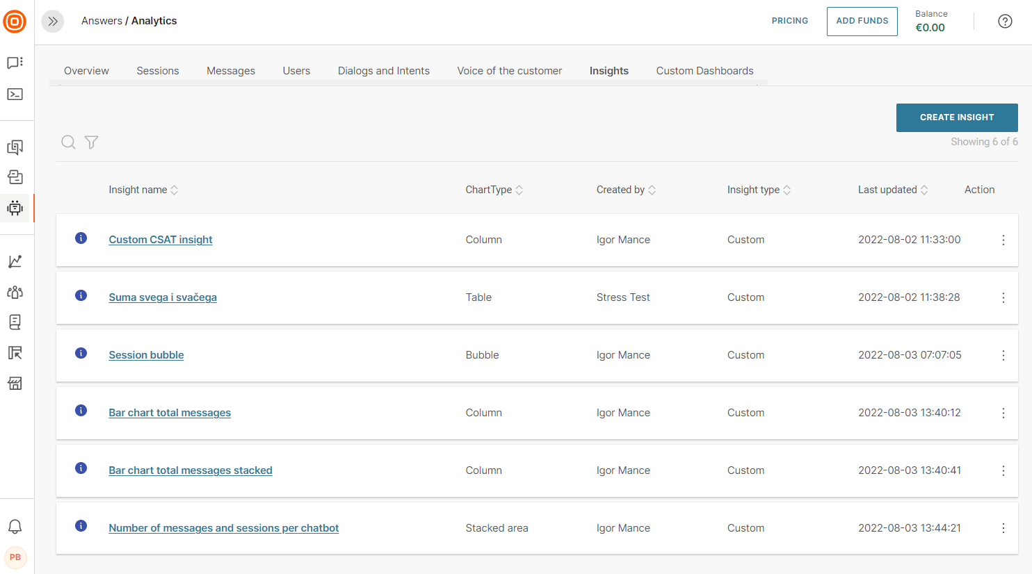Click the CREATE INSIGHT button

[957, 117]
